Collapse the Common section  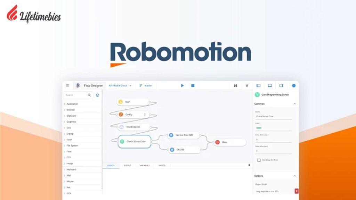click(294, 104)
